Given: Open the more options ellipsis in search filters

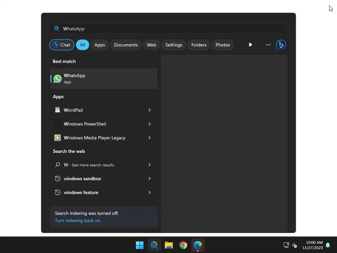Looking at the screenshot, I should click(268, 45).
